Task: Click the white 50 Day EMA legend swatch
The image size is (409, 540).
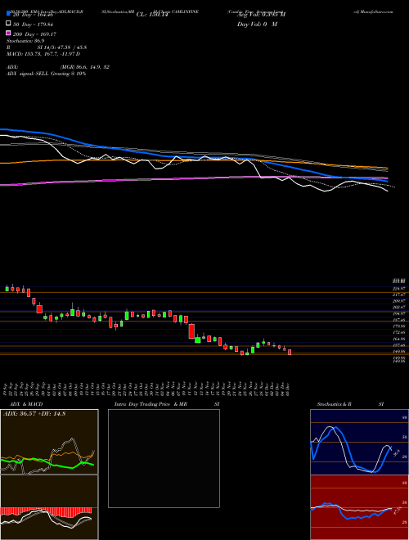Action: pos(8,24)
